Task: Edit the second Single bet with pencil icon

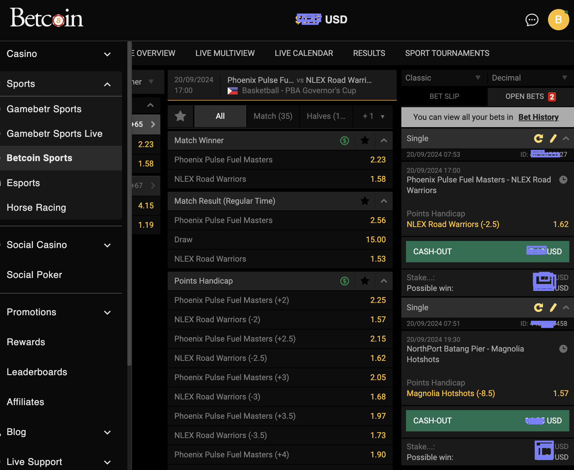Action: pyautogui.click(x=553, y=308)
